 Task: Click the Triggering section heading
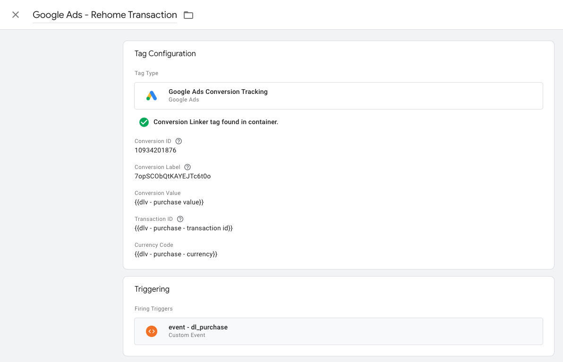click(x=152, y=289)
